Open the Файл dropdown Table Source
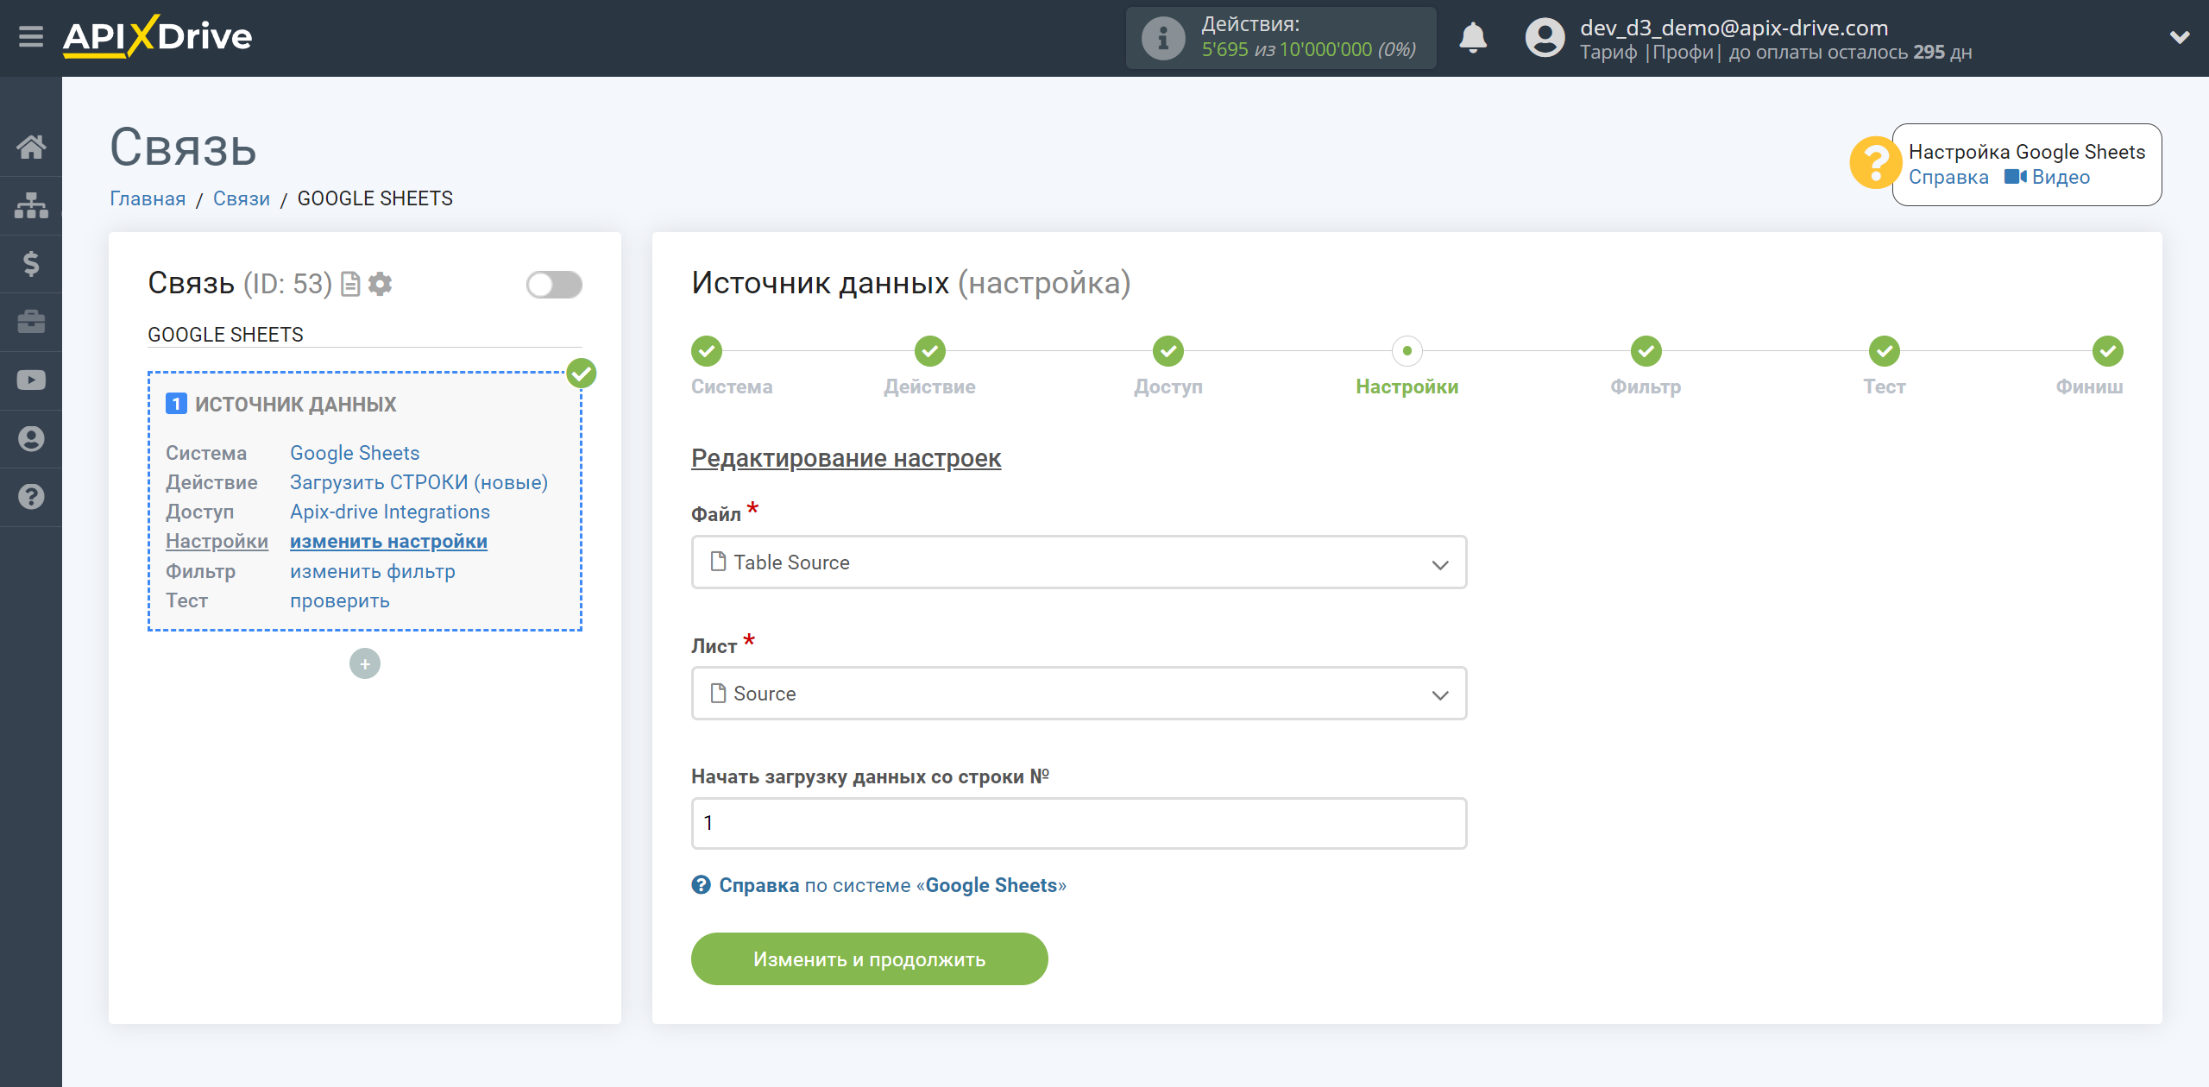 [x=1079, y=562]
